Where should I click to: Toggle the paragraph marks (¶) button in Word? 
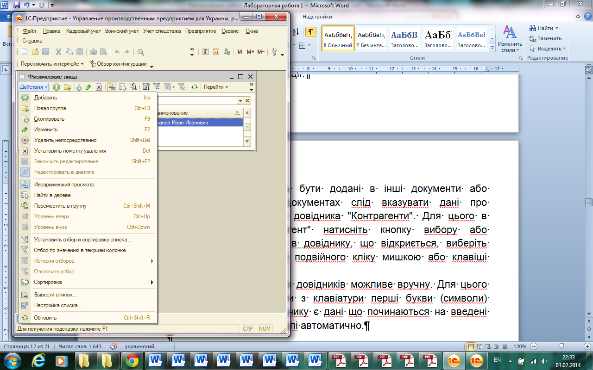coord(310,32)
